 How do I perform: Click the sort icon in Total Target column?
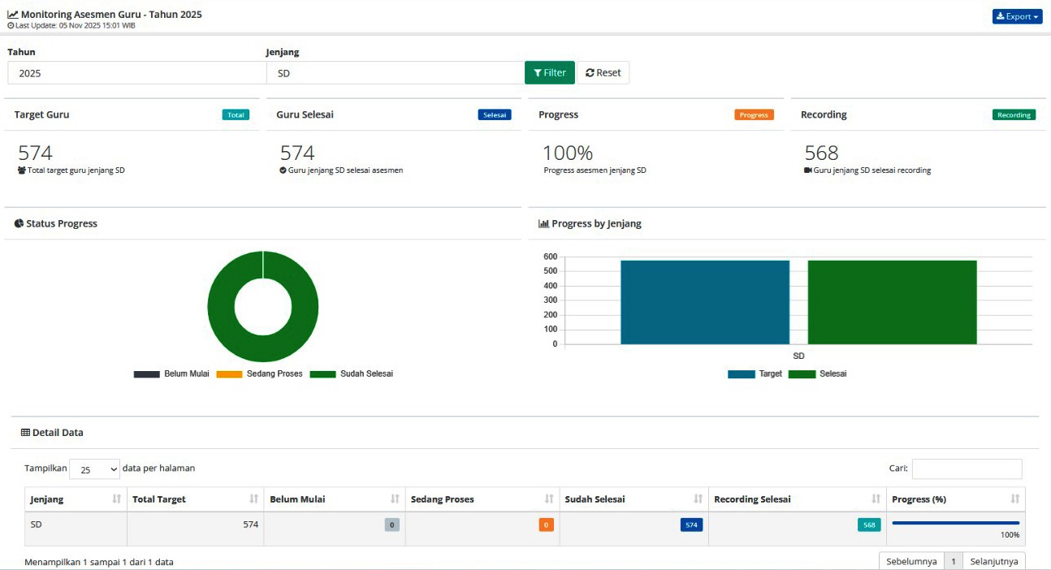[254, 499]
